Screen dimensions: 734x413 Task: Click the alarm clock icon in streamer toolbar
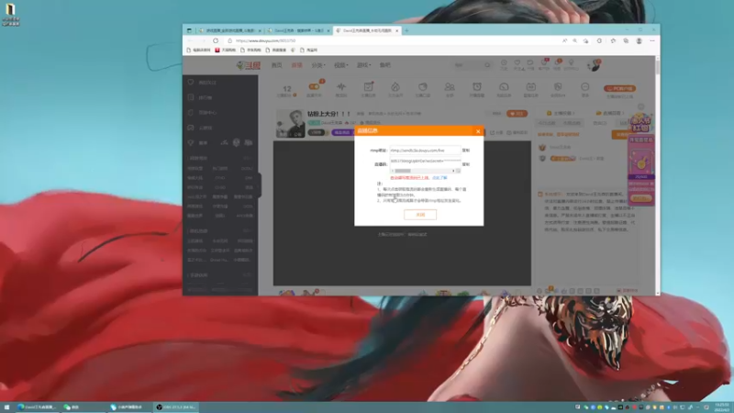click(x=476, y=86)
